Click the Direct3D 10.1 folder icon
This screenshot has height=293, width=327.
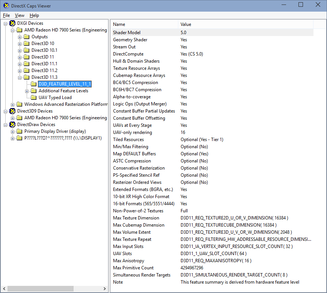click(x=27, y=50)
